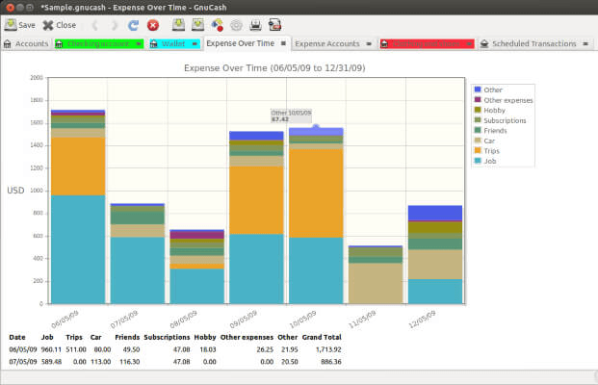598x385 pixels.
Task: Stop report loading with the red X icon
Action: (153, 25)
